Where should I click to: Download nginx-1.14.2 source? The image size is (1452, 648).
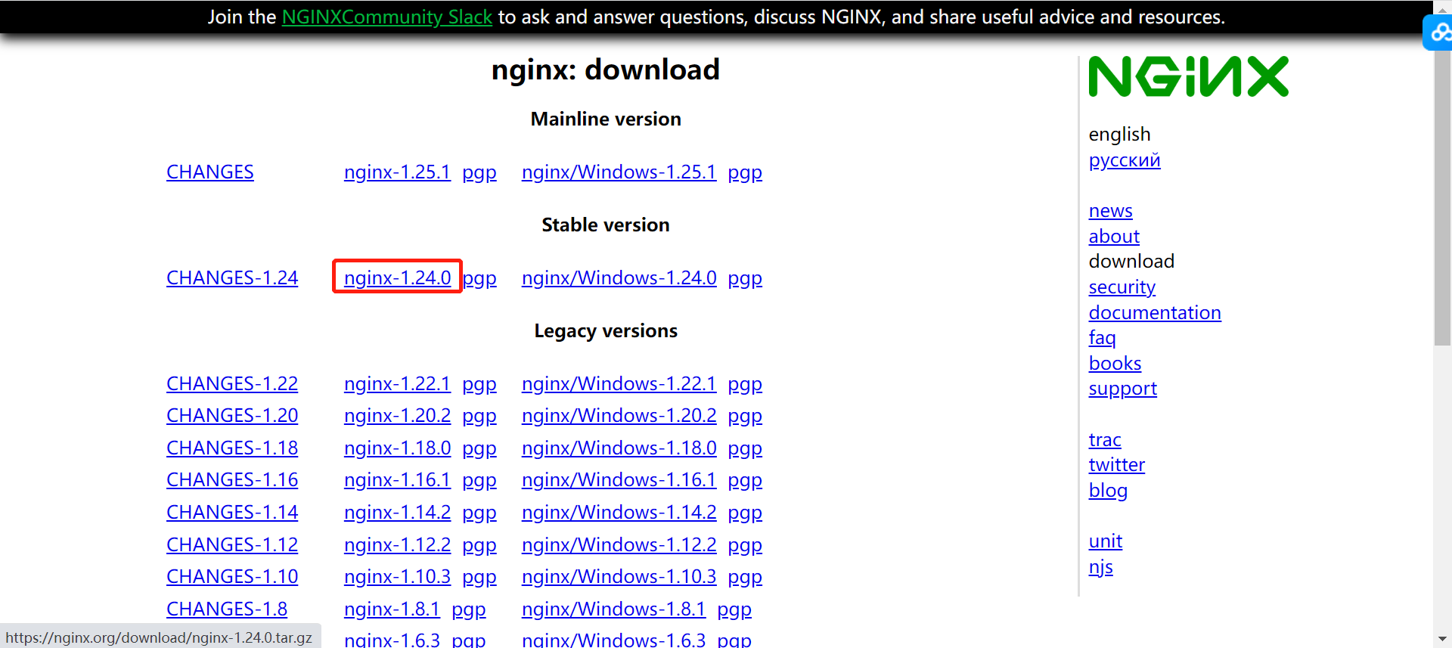(x=397, y=513)
